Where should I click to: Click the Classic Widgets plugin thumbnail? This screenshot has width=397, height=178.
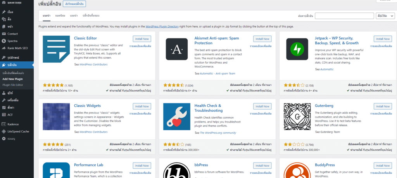tap(56, 117)
